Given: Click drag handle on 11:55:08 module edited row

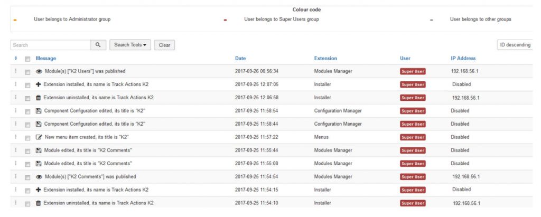Looking at the screenshot, I should (15, 163).
